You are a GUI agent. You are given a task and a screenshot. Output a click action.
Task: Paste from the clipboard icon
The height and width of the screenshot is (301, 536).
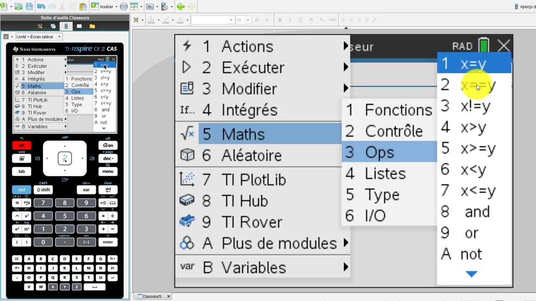pos(83,6)
